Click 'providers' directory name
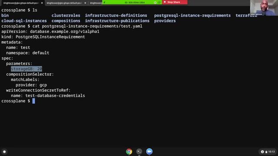 pyautogui.click(x=165, y=21)
